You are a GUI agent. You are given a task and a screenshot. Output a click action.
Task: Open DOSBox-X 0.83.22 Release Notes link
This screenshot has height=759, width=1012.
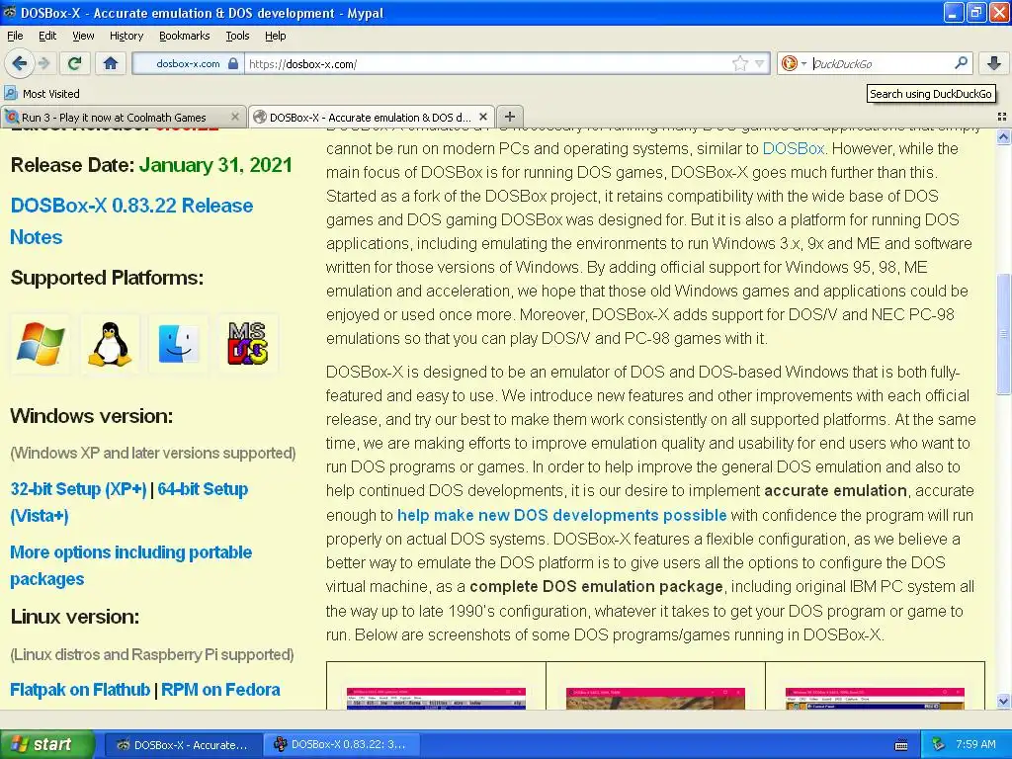[x=131, y=220]
